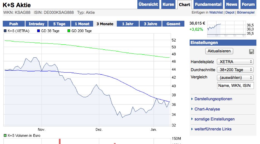Screen dimensions: 260x144
Task: Click the GD 38 Tage blue legend marker
Action: point(38,31)
